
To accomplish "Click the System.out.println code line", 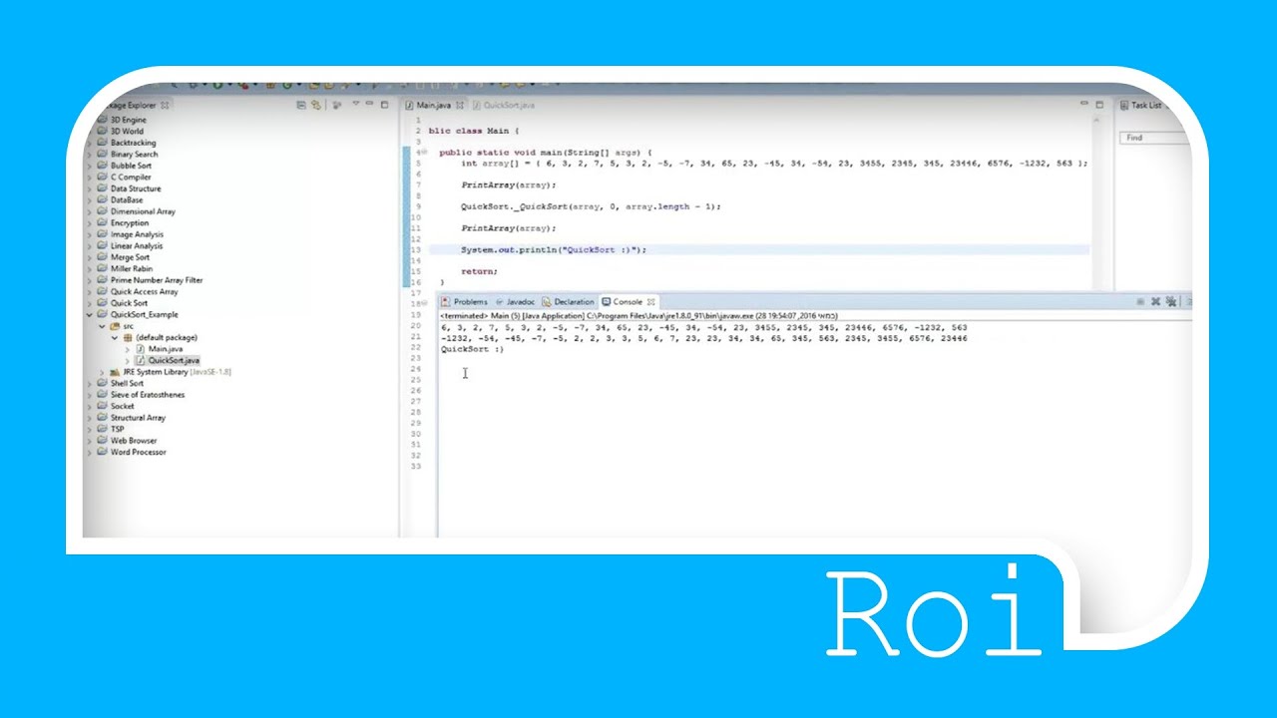I will (554, 249).
